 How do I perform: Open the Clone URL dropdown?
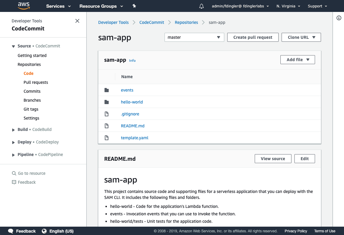tap(301, 37)
